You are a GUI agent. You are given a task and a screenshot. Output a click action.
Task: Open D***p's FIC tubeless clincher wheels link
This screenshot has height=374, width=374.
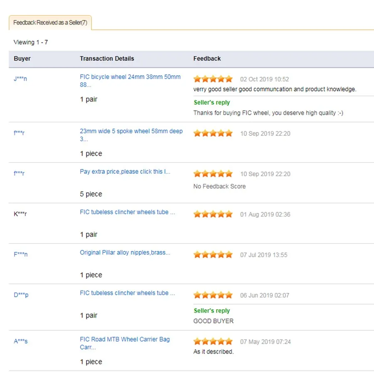128,293
